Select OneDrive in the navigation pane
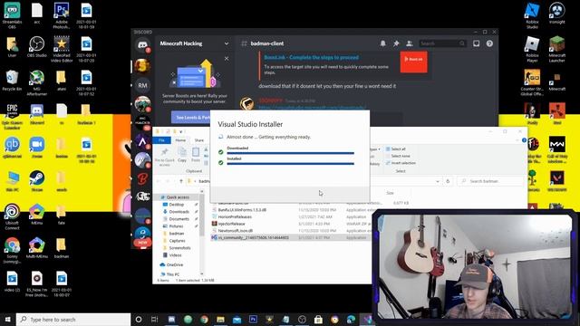The width and height of the screenshot is (580, 326). [175, 265]
